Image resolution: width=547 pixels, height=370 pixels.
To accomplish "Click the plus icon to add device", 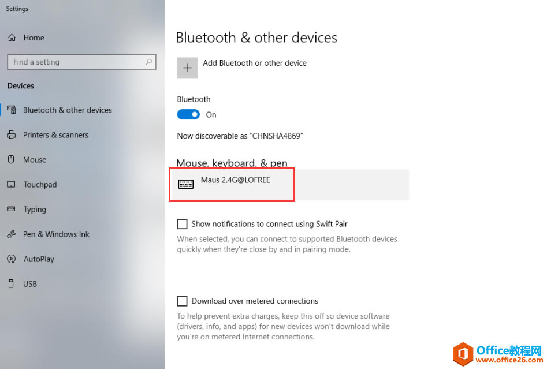I will coord(187,68).
